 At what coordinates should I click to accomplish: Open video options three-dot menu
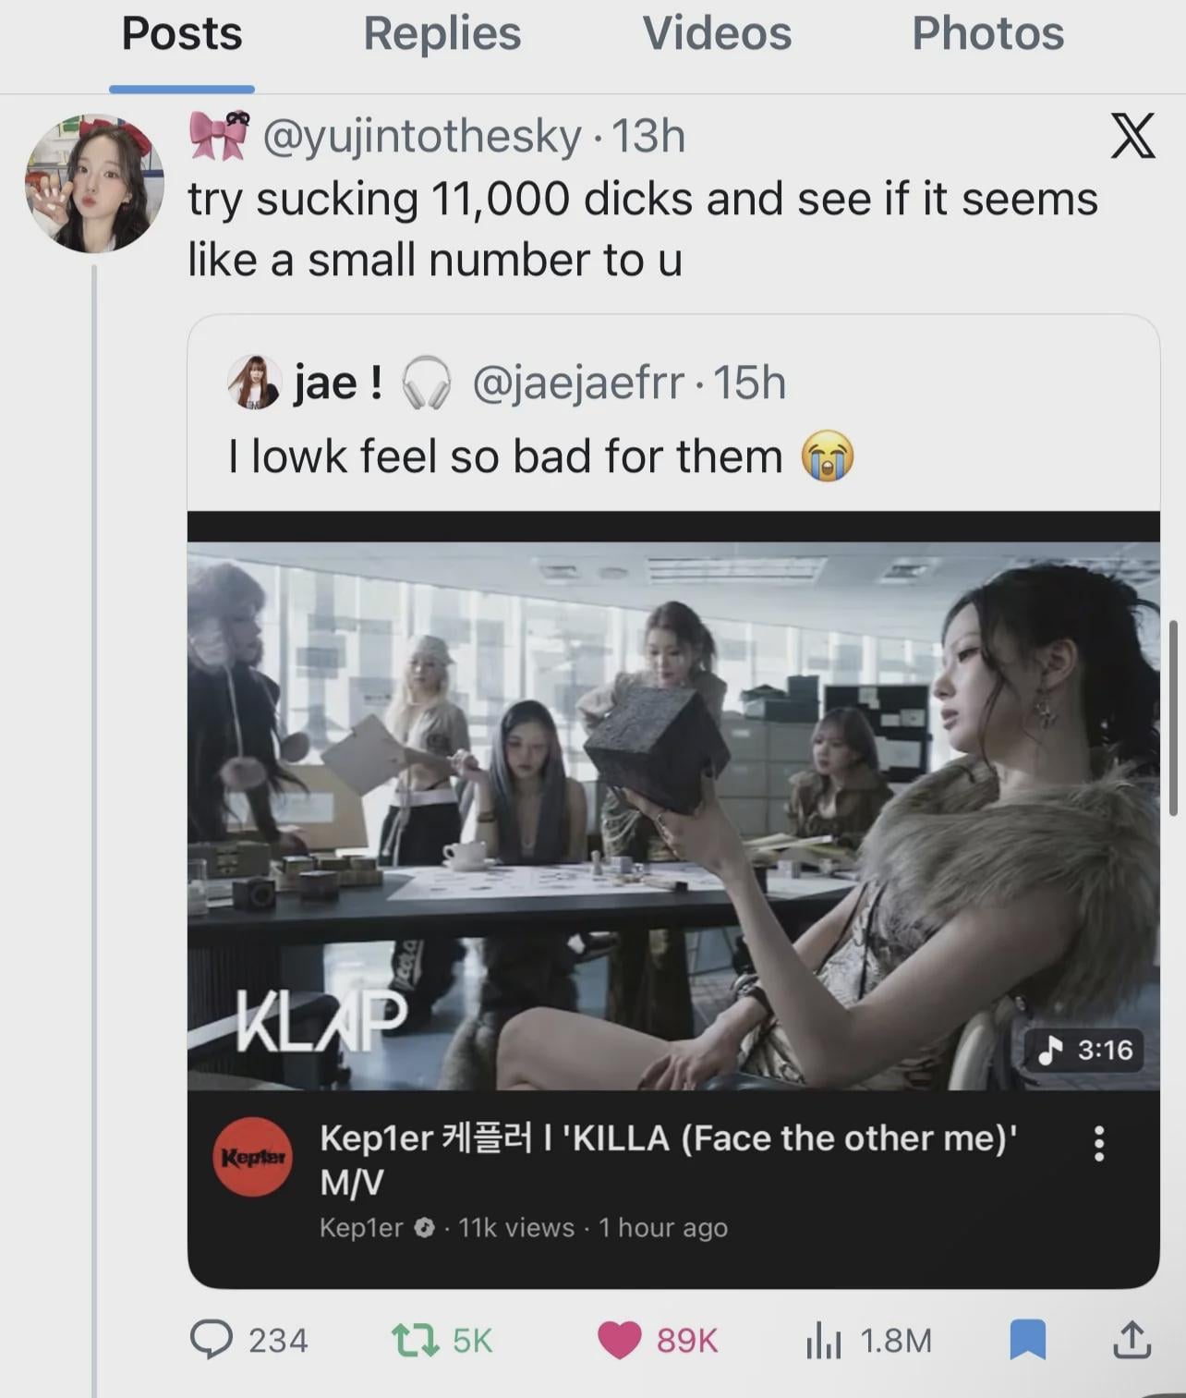pyautogui.click(x=1098, y=1143)
